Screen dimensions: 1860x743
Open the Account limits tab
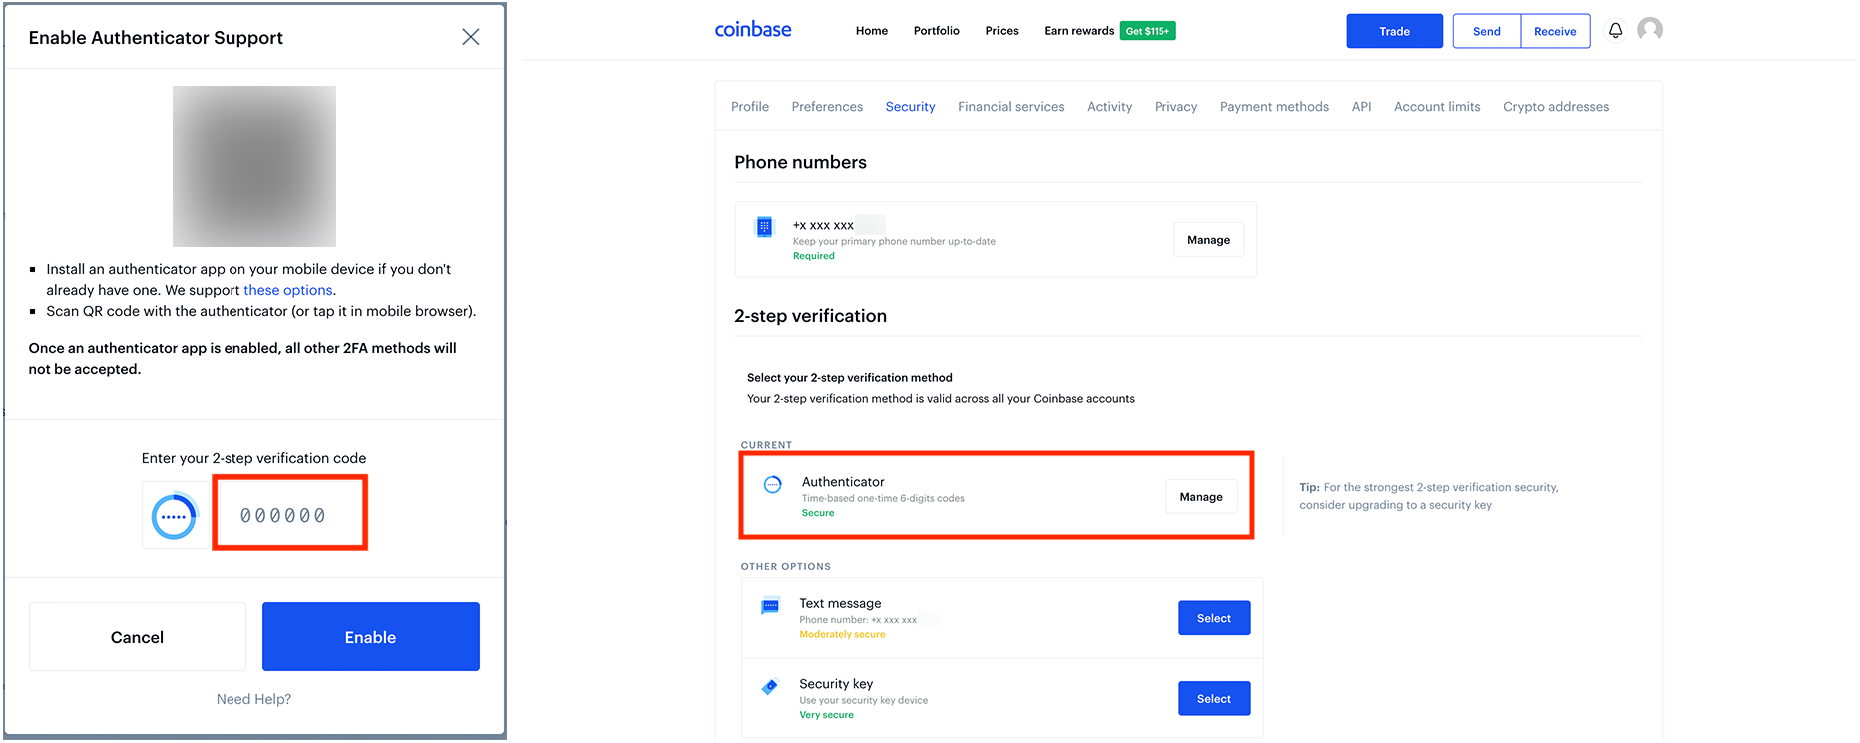[1437, 107]
